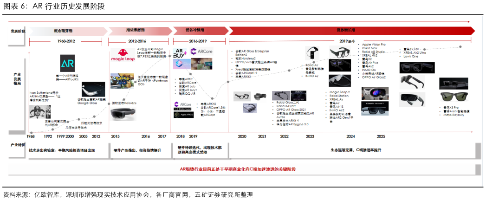The height and width of the screenshot is (200, 486).
Task: Click the Magic Leap logo
Action: (123, 55)
